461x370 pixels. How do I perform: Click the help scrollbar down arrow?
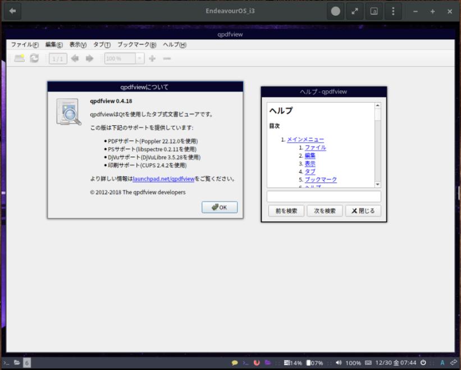[x=378, y=185]
